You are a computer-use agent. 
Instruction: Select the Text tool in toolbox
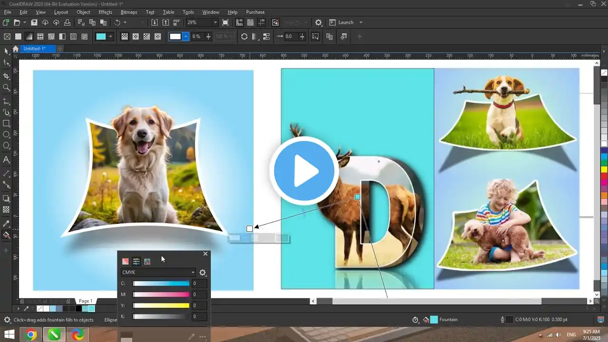point(6,160)
